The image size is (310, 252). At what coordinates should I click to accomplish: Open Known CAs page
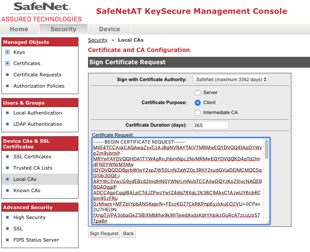pyautogui.click(x=27, y=190)
